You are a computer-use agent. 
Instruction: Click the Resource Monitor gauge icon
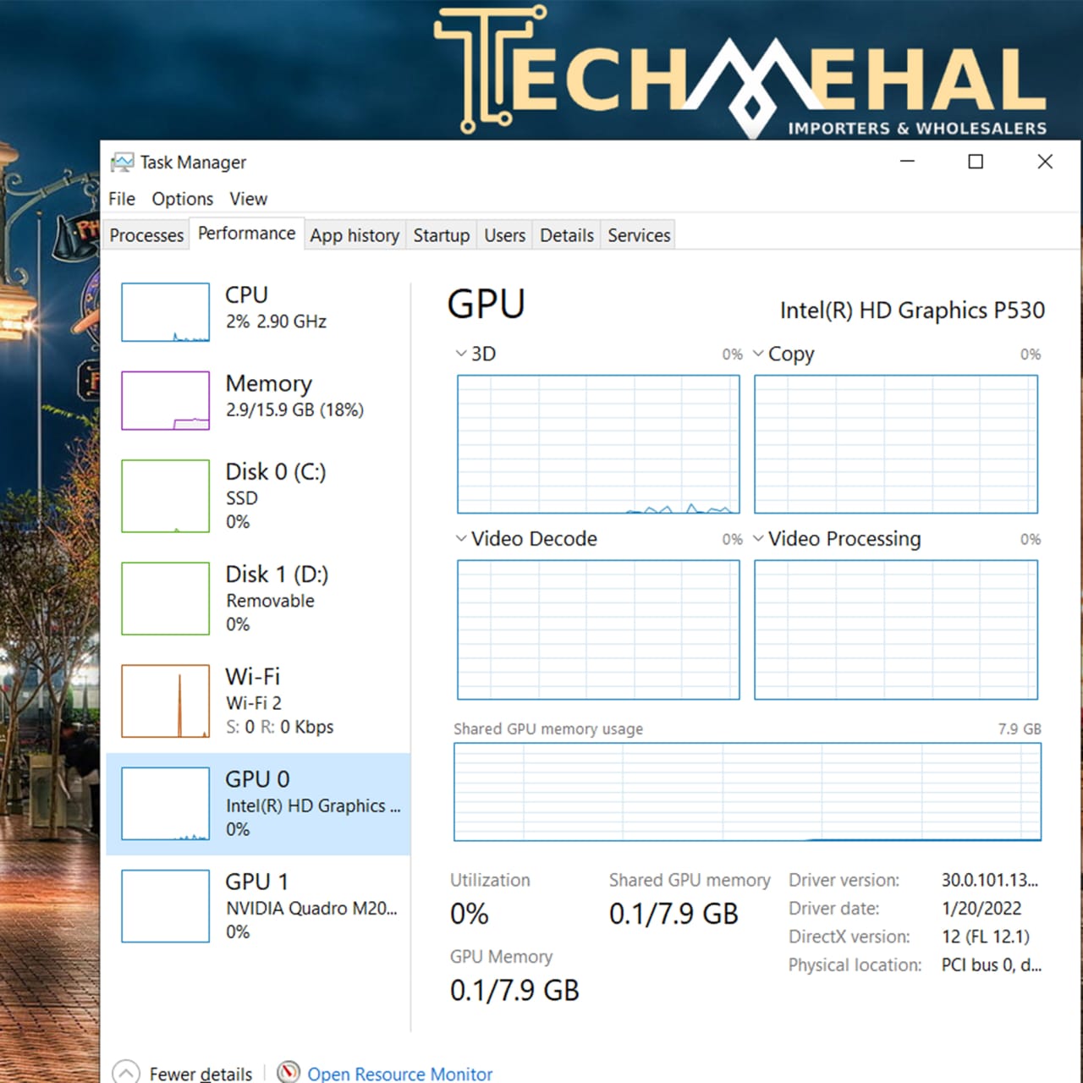pyautogui.click(x=289, y=1072)
